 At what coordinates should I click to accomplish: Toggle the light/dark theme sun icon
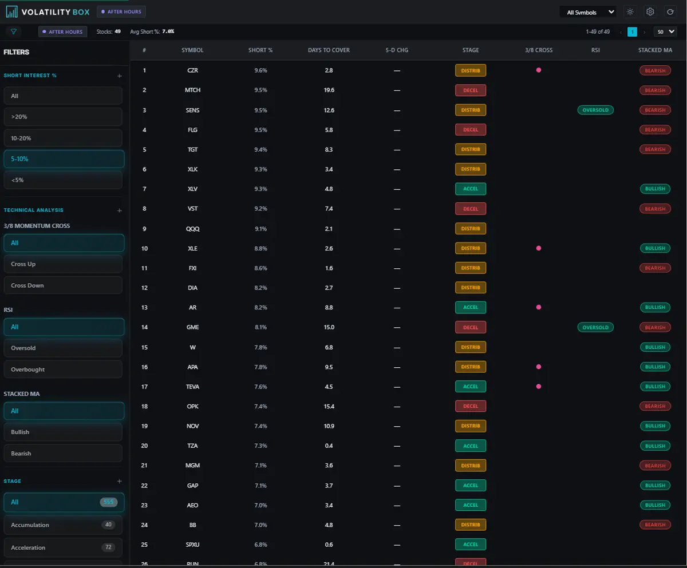[630, 11]
